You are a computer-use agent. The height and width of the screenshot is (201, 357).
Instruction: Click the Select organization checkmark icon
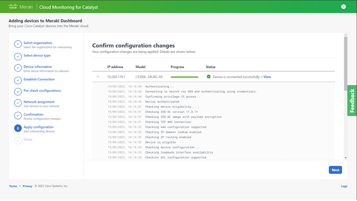[18, 44]
